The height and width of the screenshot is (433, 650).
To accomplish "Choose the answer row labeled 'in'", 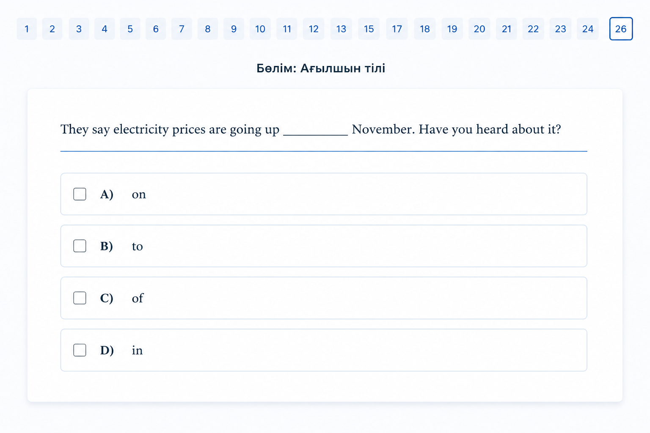I will [x=324, y=350].
